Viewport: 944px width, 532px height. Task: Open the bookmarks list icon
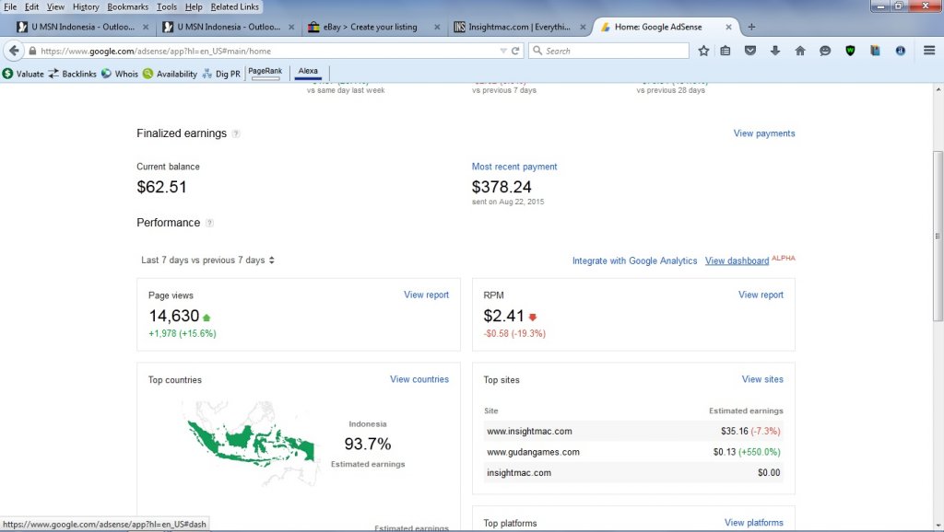tap(726, 51)
